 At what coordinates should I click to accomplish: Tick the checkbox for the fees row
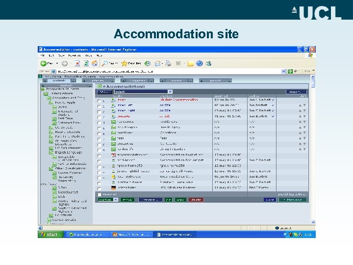point(99,139)
